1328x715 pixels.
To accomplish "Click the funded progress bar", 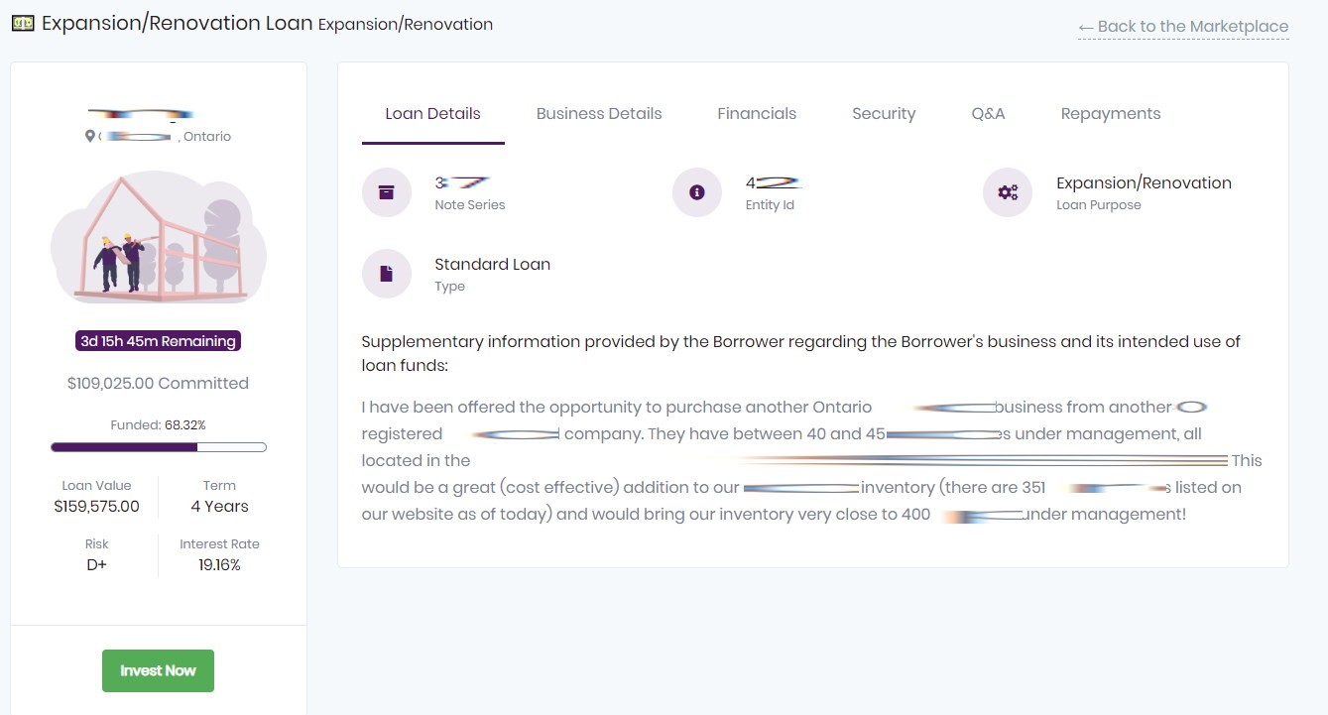I will 159,447.
